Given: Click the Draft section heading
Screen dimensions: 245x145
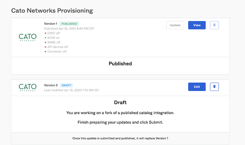Looking at the screenshot, I should (x=120, y=102).
